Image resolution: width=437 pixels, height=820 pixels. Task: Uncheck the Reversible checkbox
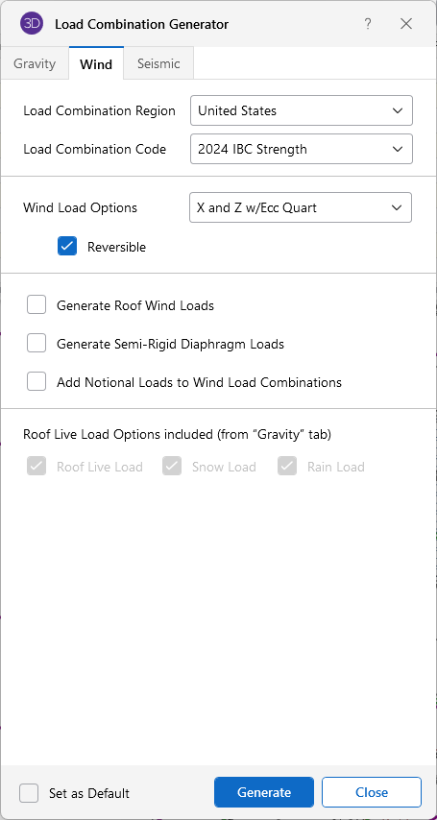(x=67, y=247)
